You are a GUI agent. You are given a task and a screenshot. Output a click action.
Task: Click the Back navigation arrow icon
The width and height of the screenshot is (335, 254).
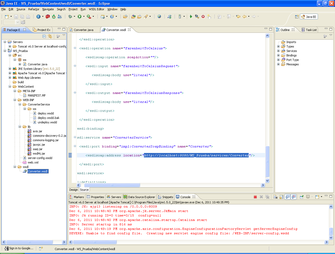click(244, 17)
